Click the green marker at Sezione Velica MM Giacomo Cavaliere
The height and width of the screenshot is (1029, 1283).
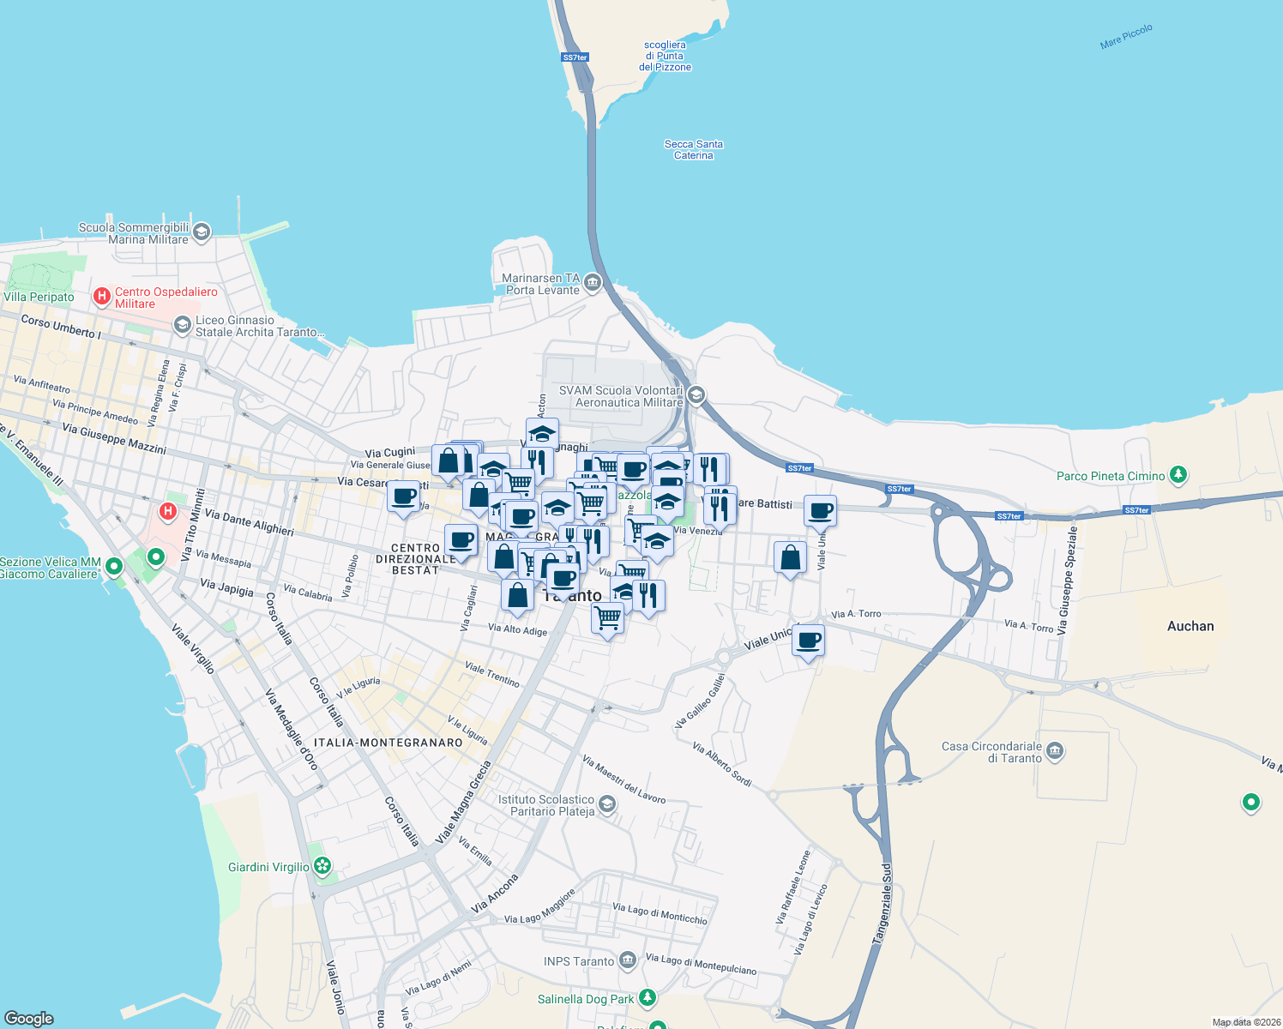(112, 565)
